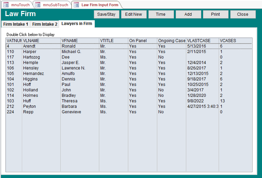Click the mnuTouch tab form icon

[6, 5]
